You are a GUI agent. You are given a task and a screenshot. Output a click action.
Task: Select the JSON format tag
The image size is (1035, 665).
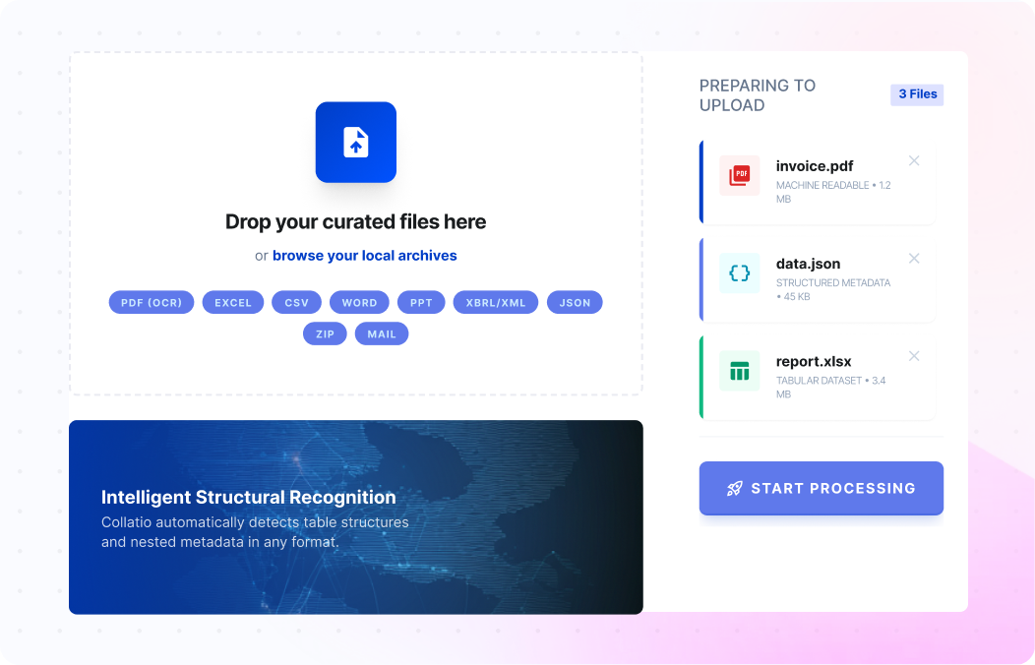[x=575, y=302]
